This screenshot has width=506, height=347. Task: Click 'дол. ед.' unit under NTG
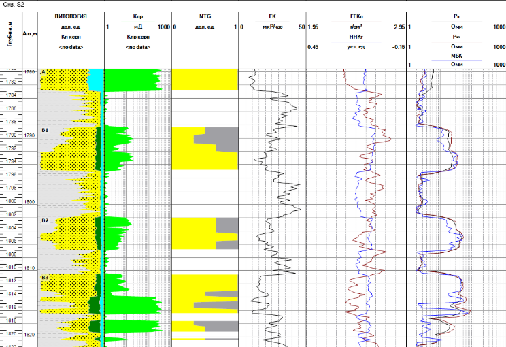pos(205,27)
